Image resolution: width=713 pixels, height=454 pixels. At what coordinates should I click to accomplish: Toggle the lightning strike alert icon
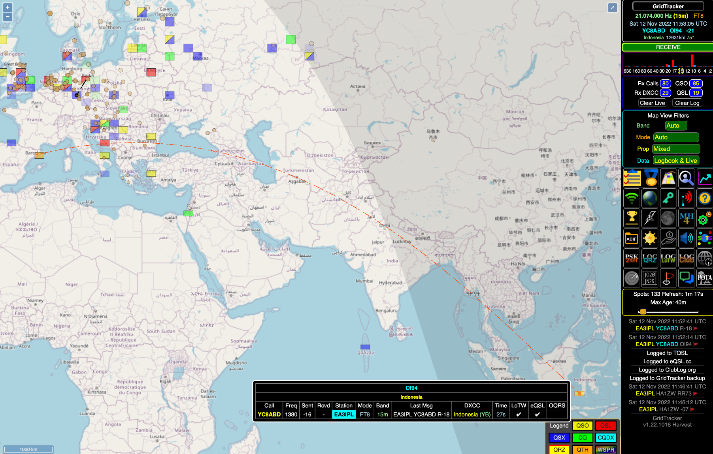tap(650, 218)
